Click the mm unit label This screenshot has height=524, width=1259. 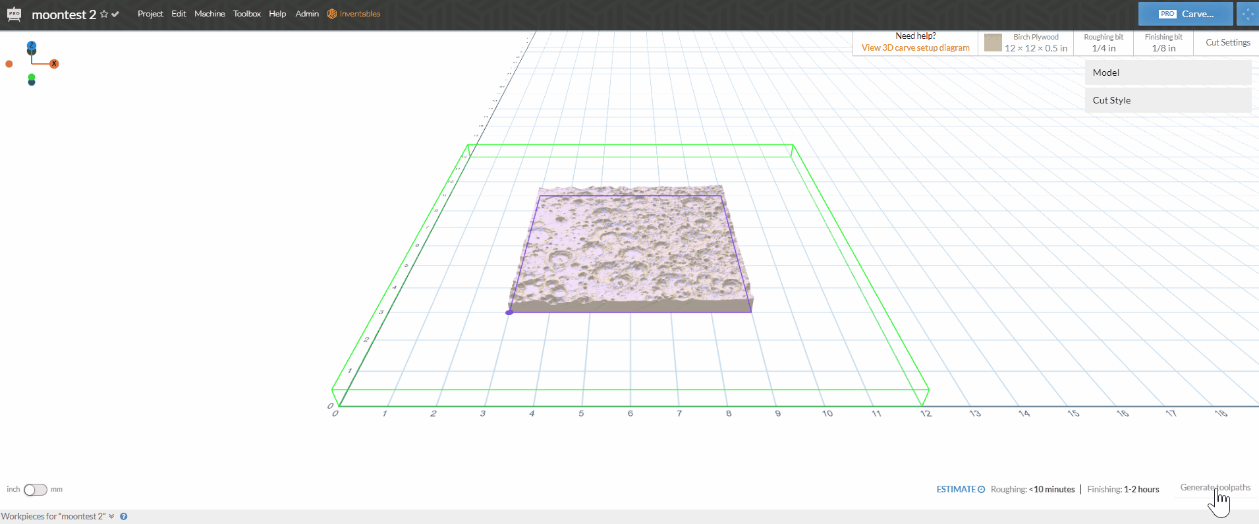click(x=57, y=489)
